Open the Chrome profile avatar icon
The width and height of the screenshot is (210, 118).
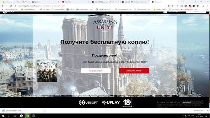click(203, 6)
